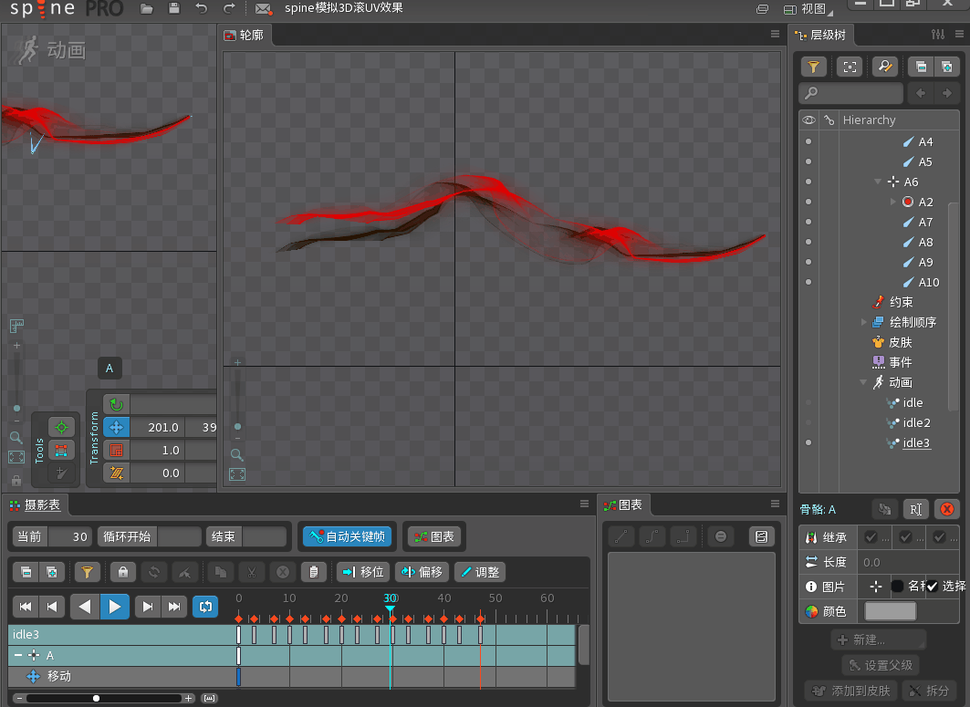This screenshot has width=970, height=707.
Task: Click the play forward button in the timeline
Action: point(115,606)
